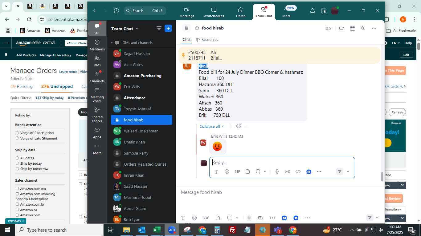Check Amazon.com Invoicing Shadow Marketplace box
This screenshot has width=421, height=236.
point(17,194)
